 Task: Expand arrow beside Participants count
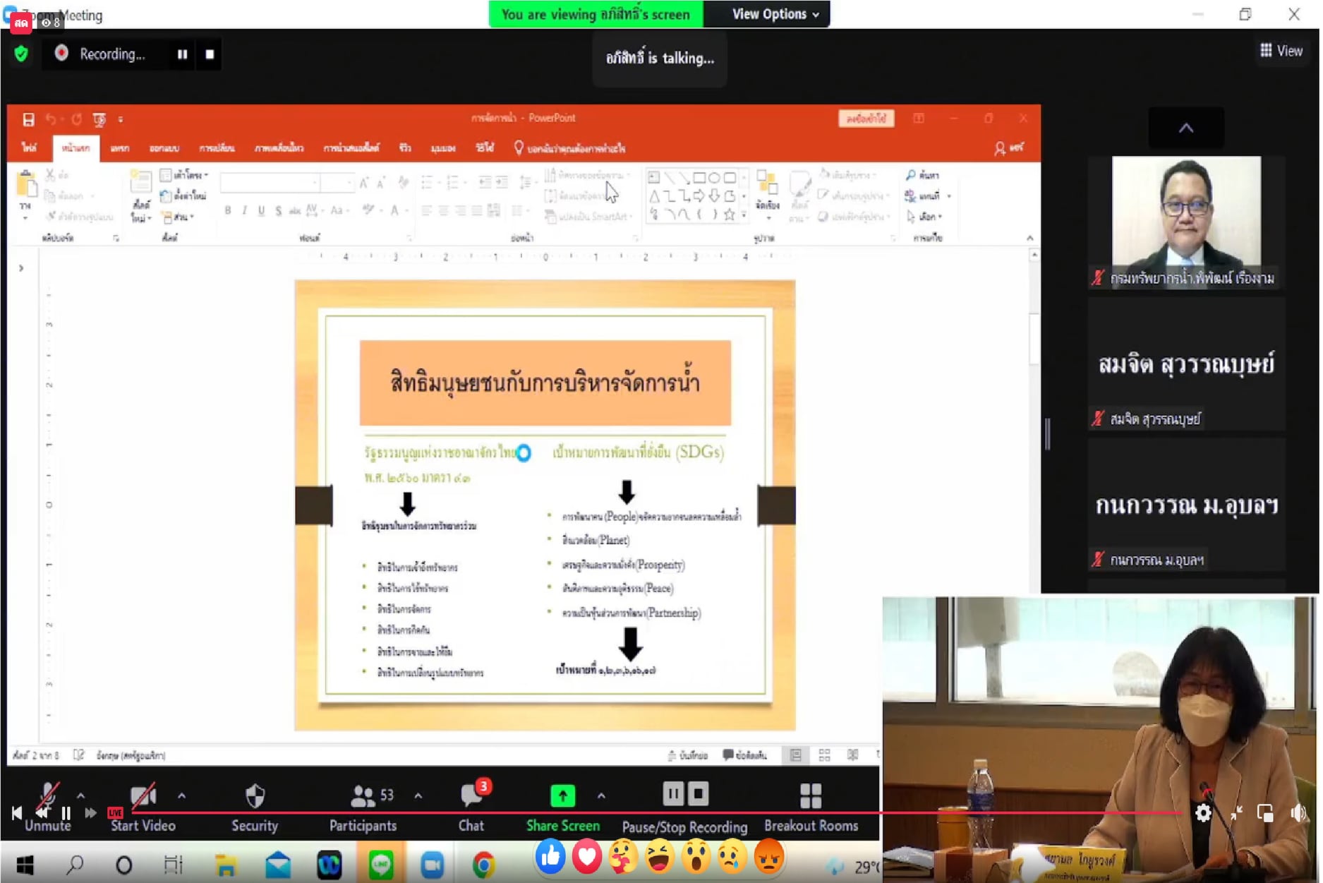tap(418, 796)
